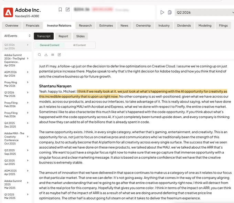Click the Shantanu Narayen speaker name
The width and height of the screenshot is (234, 203).
(55, 86)
